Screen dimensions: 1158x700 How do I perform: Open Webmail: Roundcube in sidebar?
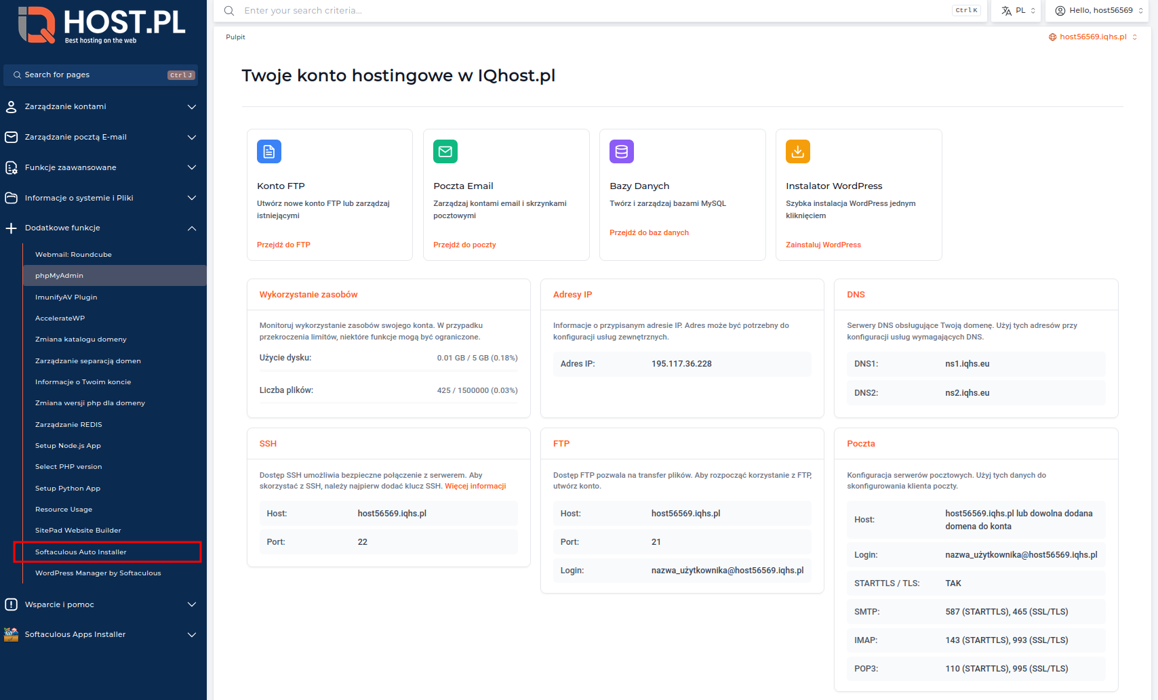click(x=73, y=255)
